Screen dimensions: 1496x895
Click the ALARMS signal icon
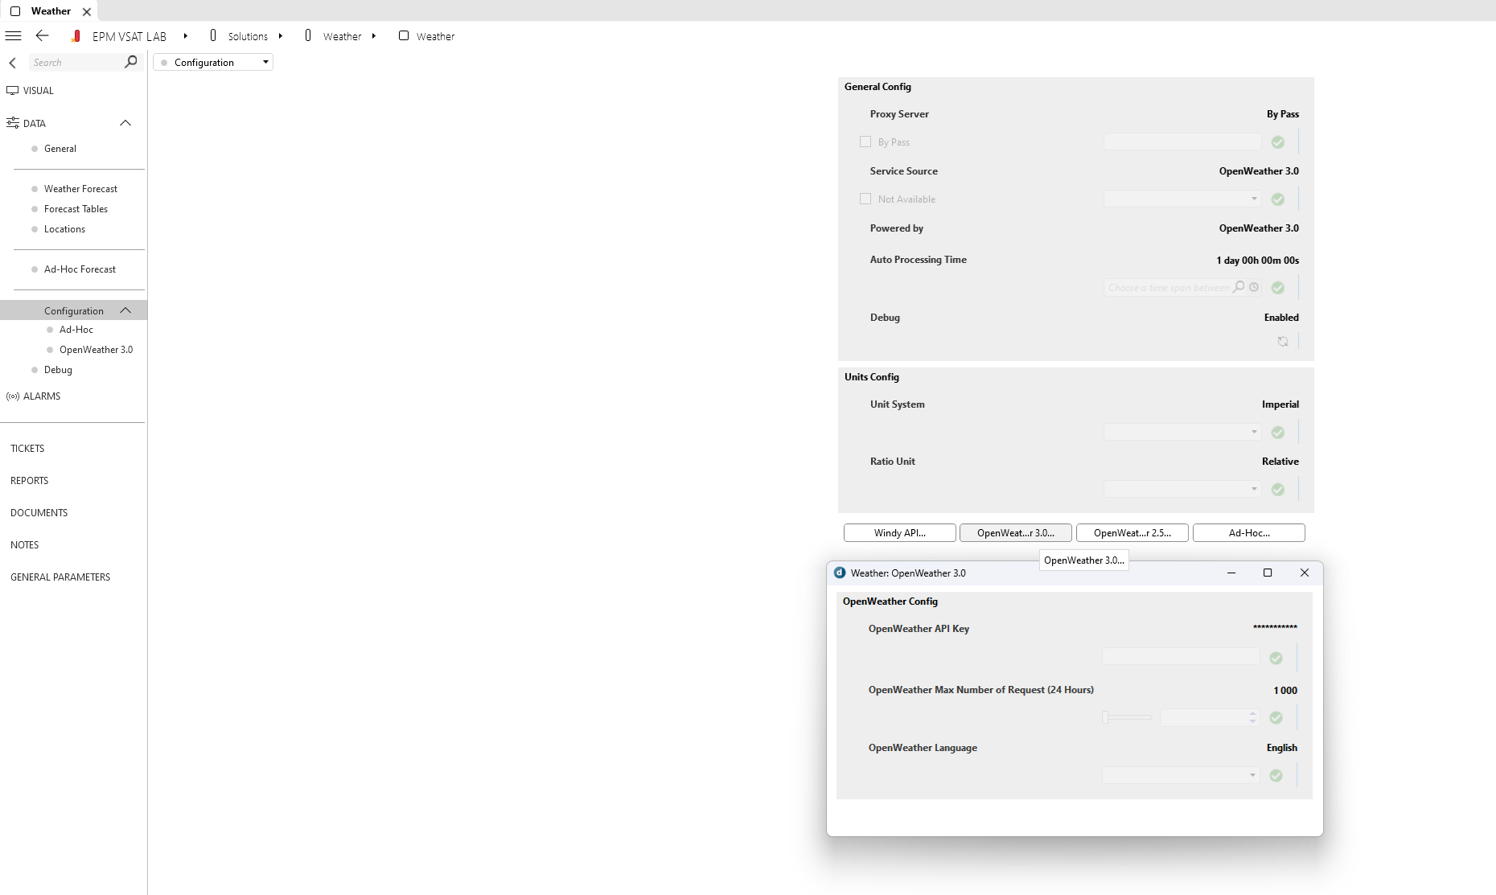pyautogui.click(x=12, y=396)
